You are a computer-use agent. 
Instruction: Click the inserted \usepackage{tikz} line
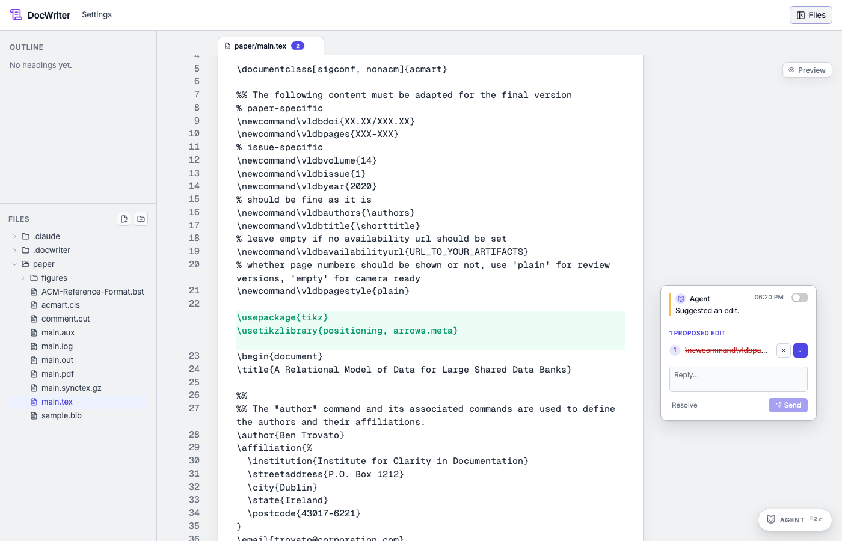click(283, 317)
